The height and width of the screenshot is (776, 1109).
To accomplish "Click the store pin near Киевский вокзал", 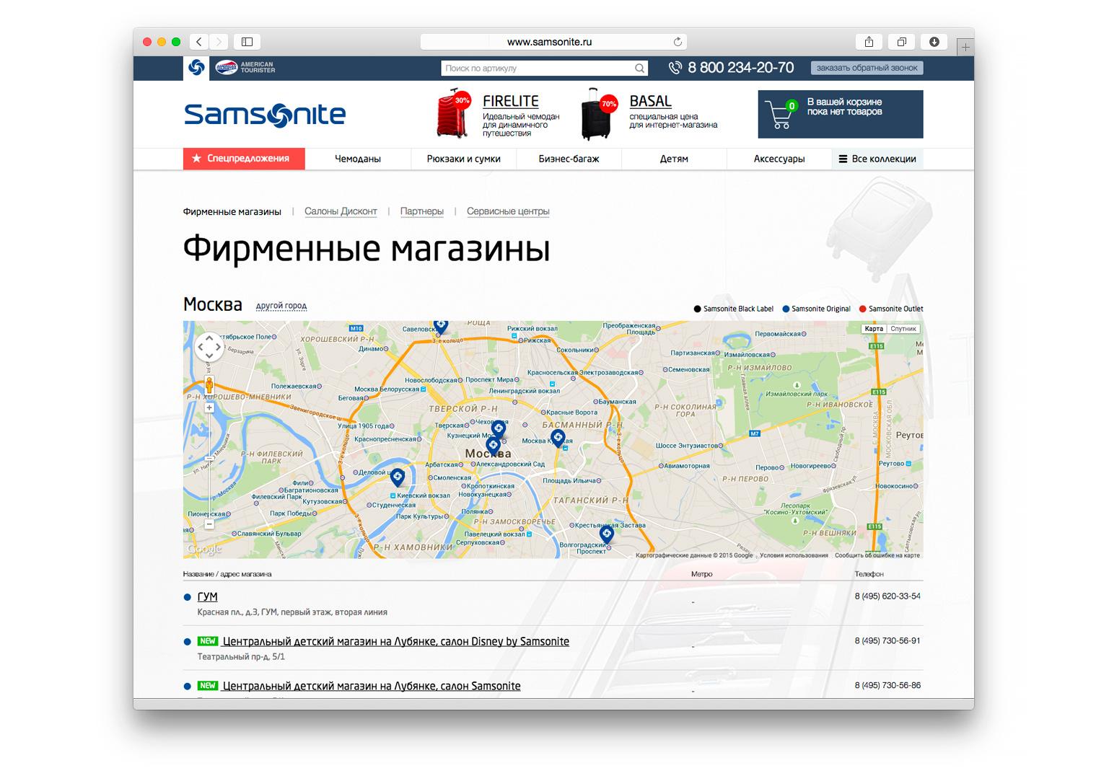I will pos(397,477).
